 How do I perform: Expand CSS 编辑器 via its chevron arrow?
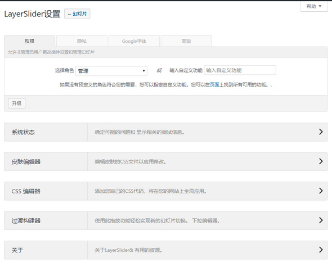pyautogui.click(x=321, y=191)
